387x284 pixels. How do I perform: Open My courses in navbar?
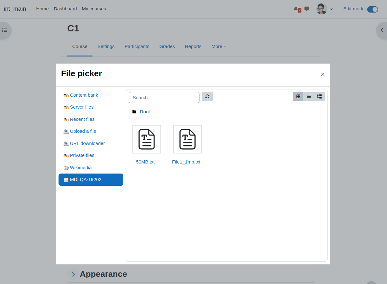[x=94, y=9]
